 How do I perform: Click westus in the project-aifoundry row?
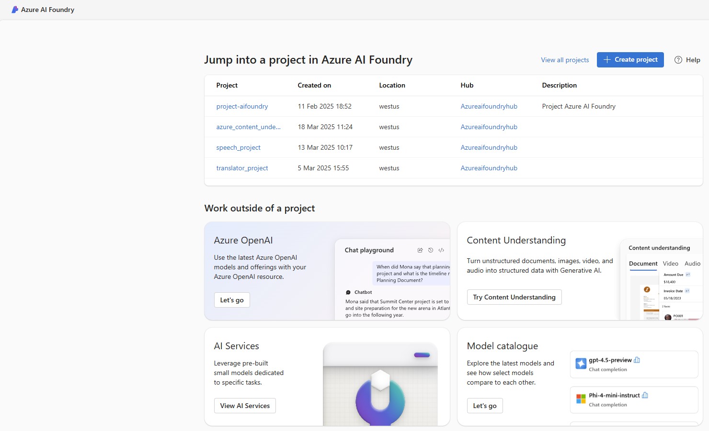tap(389, 106)
